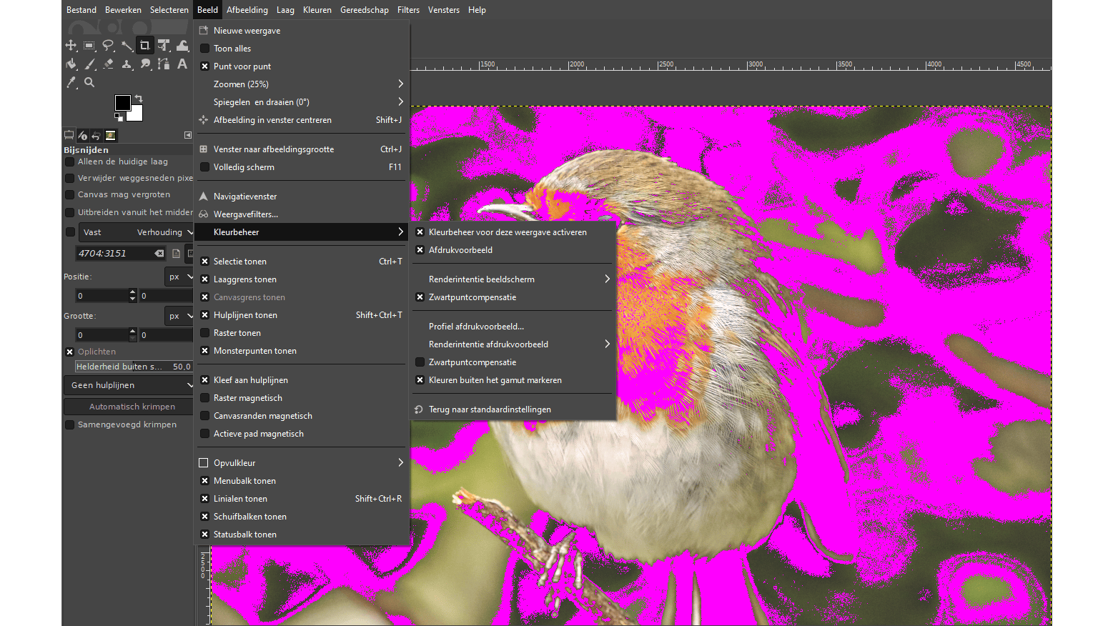Click the black foreground color swatch
1113x626 pixels.
click(122, 103)
